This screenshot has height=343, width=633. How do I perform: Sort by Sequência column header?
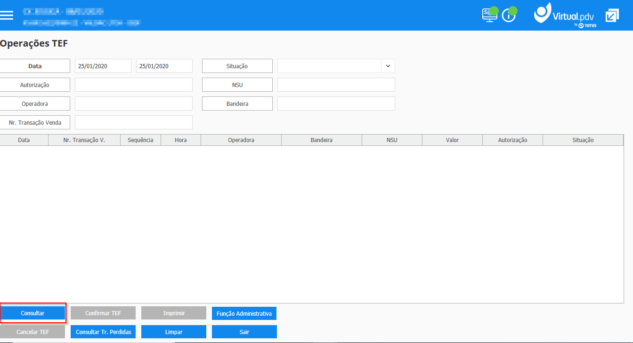[140, 140]
